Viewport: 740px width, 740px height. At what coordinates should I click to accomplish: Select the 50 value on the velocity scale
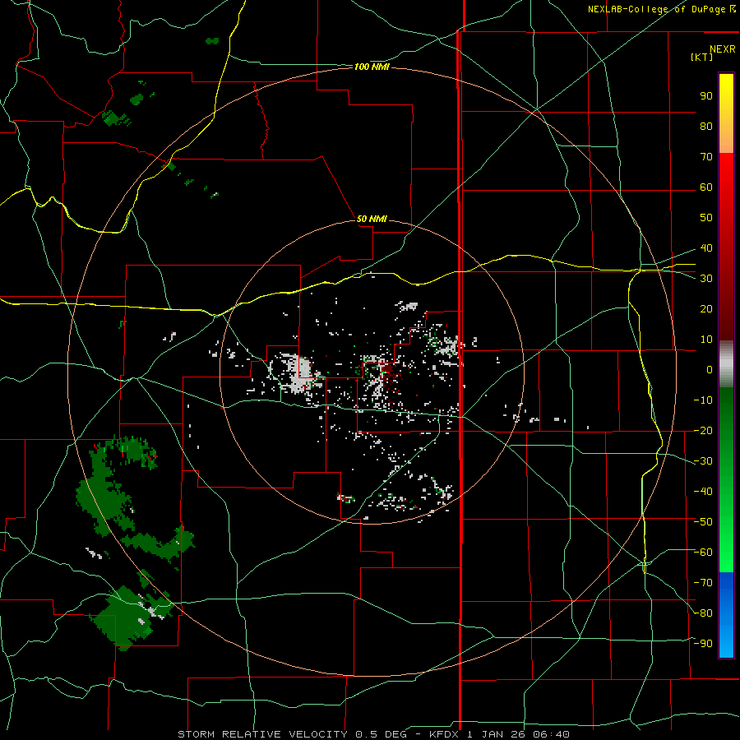(706, 218)
